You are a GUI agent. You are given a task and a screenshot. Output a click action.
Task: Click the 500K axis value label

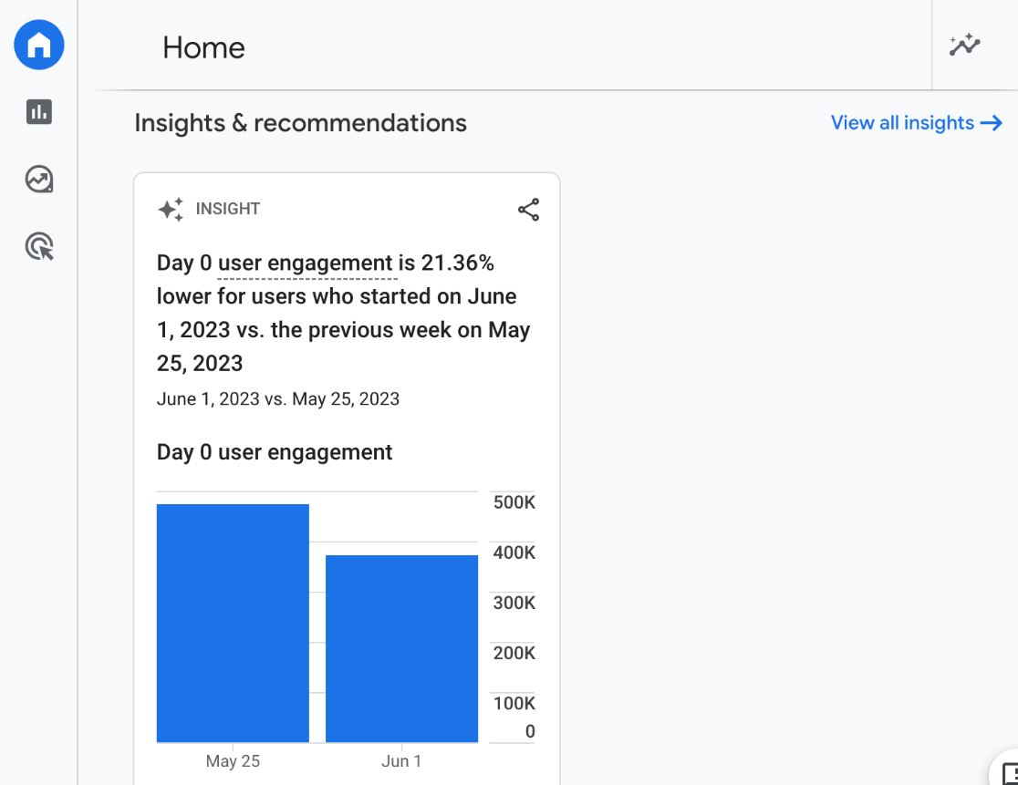click(x=514, y=501)
